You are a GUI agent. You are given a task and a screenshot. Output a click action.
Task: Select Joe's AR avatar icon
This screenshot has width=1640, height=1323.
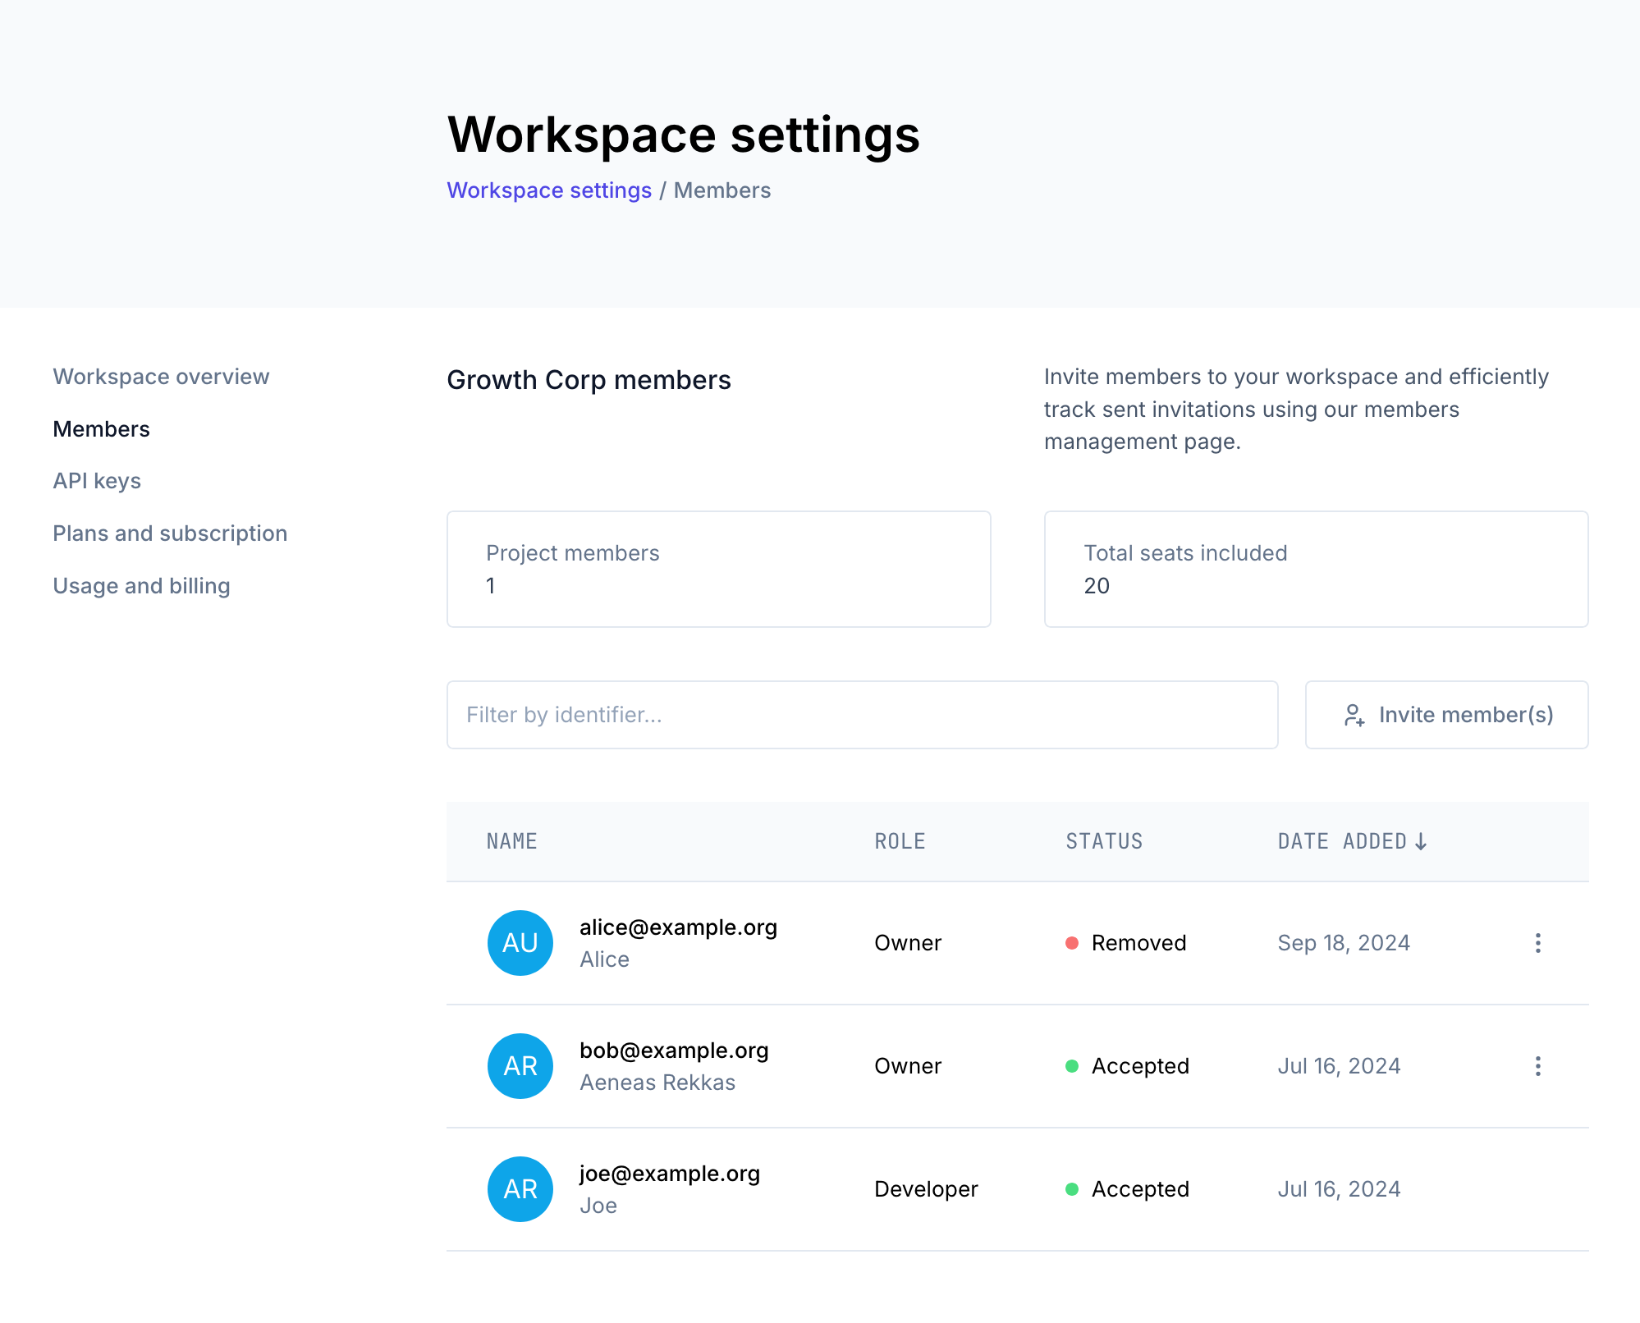520,1189
